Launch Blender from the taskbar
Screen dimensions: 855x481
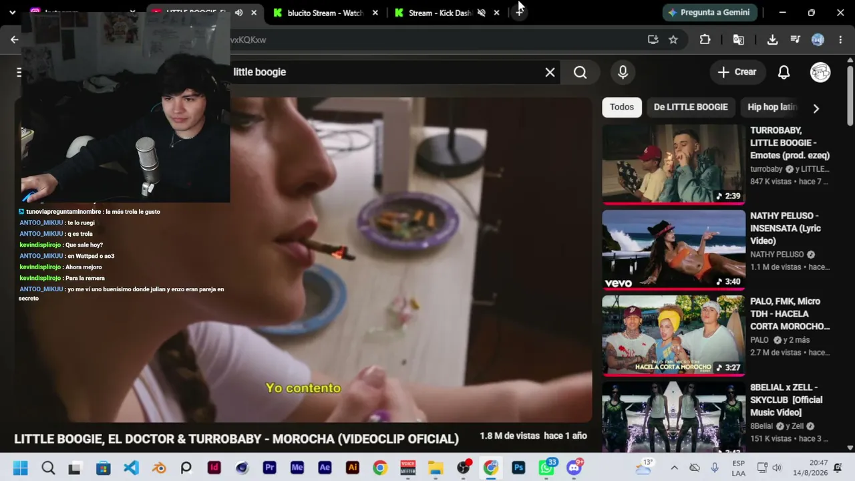coord(159,468)
